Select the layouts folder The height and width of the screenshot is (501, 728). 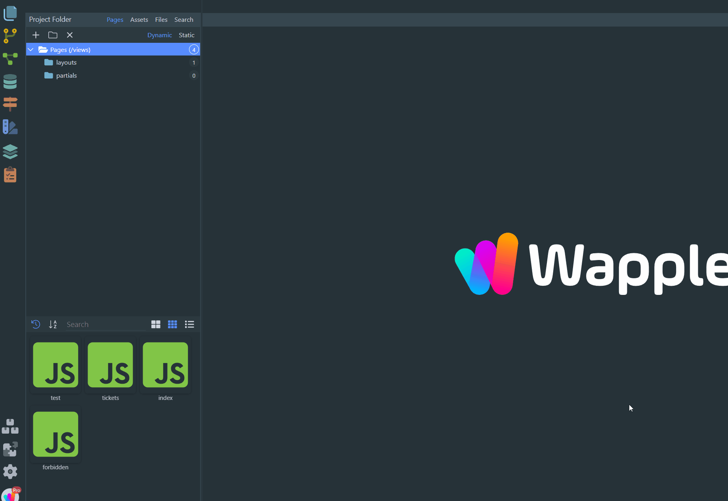point(113,63)
